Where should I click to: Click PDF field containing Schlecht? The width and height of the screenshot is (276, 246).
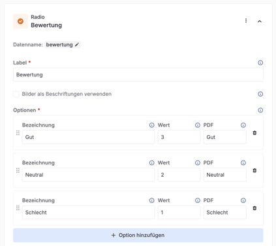[x=225, y=212]
